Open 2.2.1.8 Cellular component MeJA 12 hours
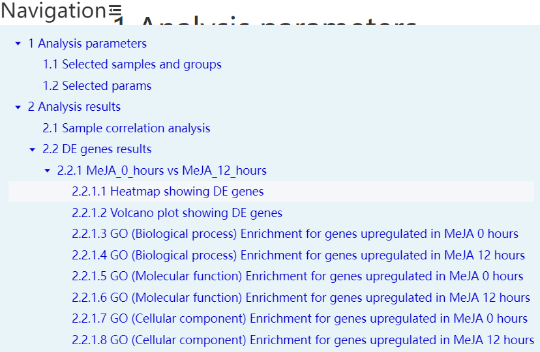The width and height of the screenshot is (540, 352). tap(303, 340)
